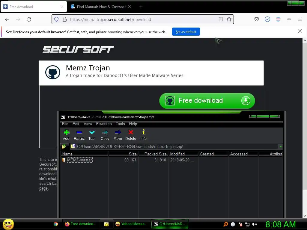Sort by the Packed Size column header
The height and width of the screenshot is (230, 307).
click(x=153, y=154)
